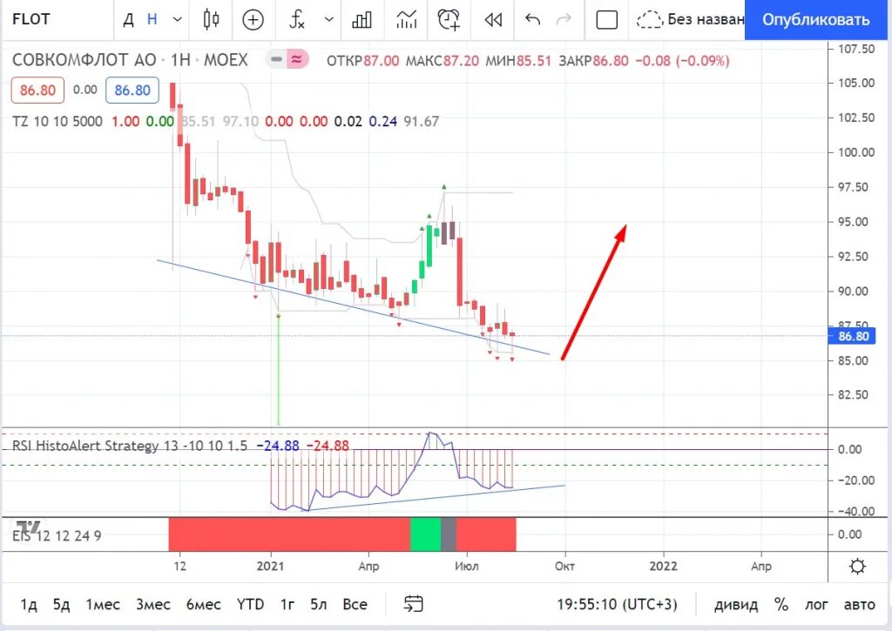
Task: Create an alert with alarm clock icon
Action: coord(449,20)
